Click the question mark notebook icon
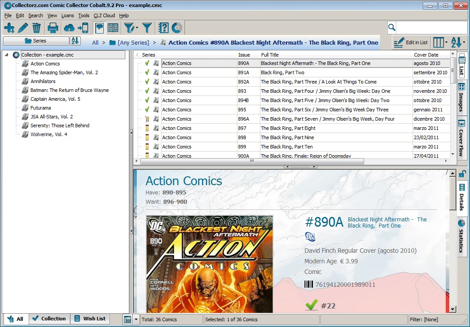 (x=163, y=28)
